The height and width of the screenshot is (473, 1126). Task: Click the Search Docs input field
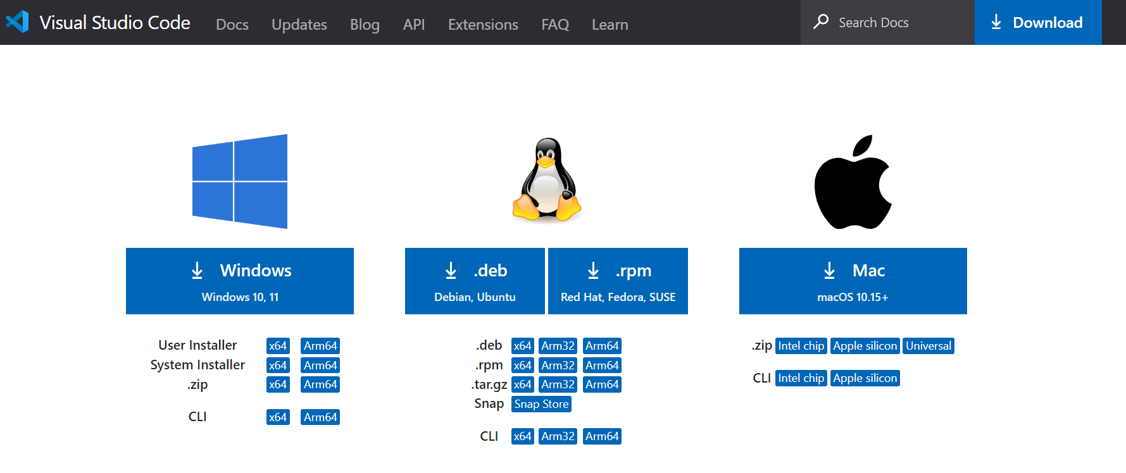[887, 22]
